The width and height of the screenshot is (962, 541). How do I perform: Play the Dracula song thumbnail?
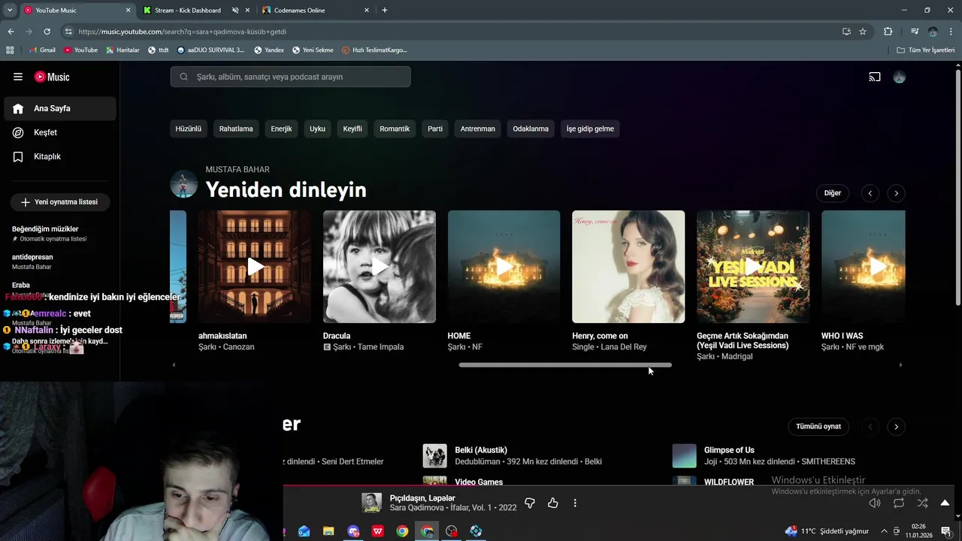[380, 267]
